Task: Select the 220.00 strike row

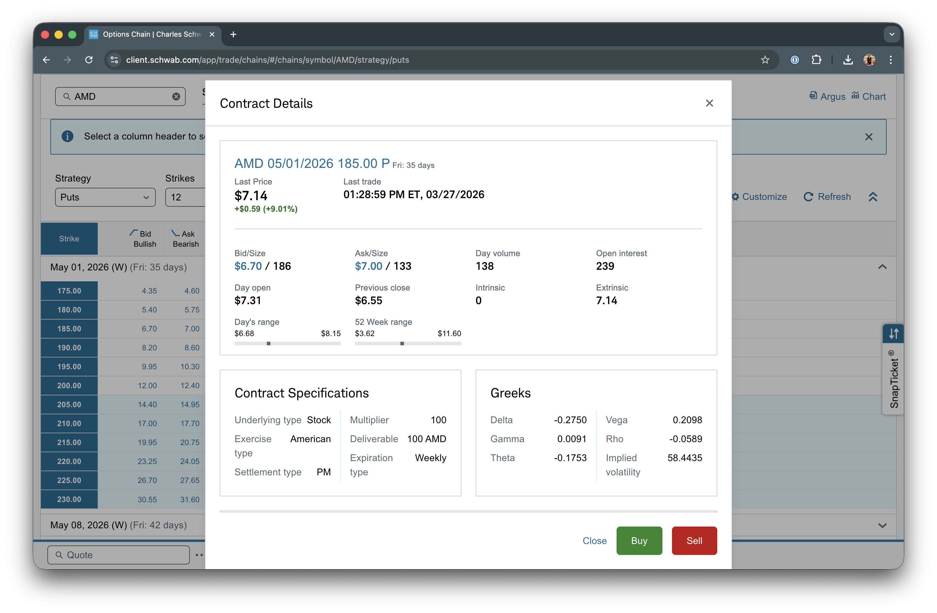Action: [69, 461]
